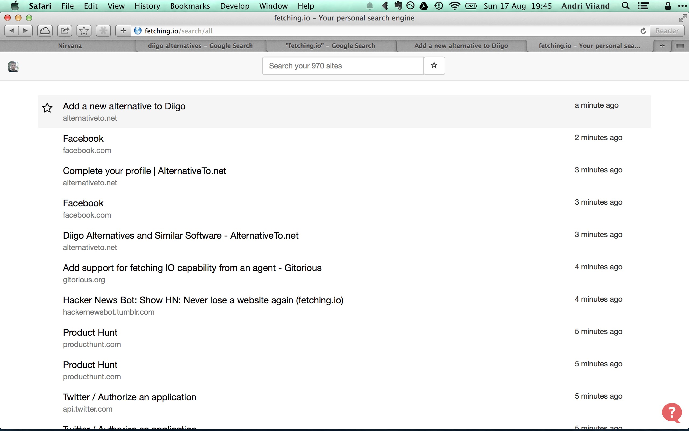Open the Develop menu
689x431 pixels.
235,6
